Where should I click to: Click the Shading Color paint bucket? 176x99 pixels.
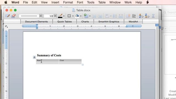(x=77, y=16)
